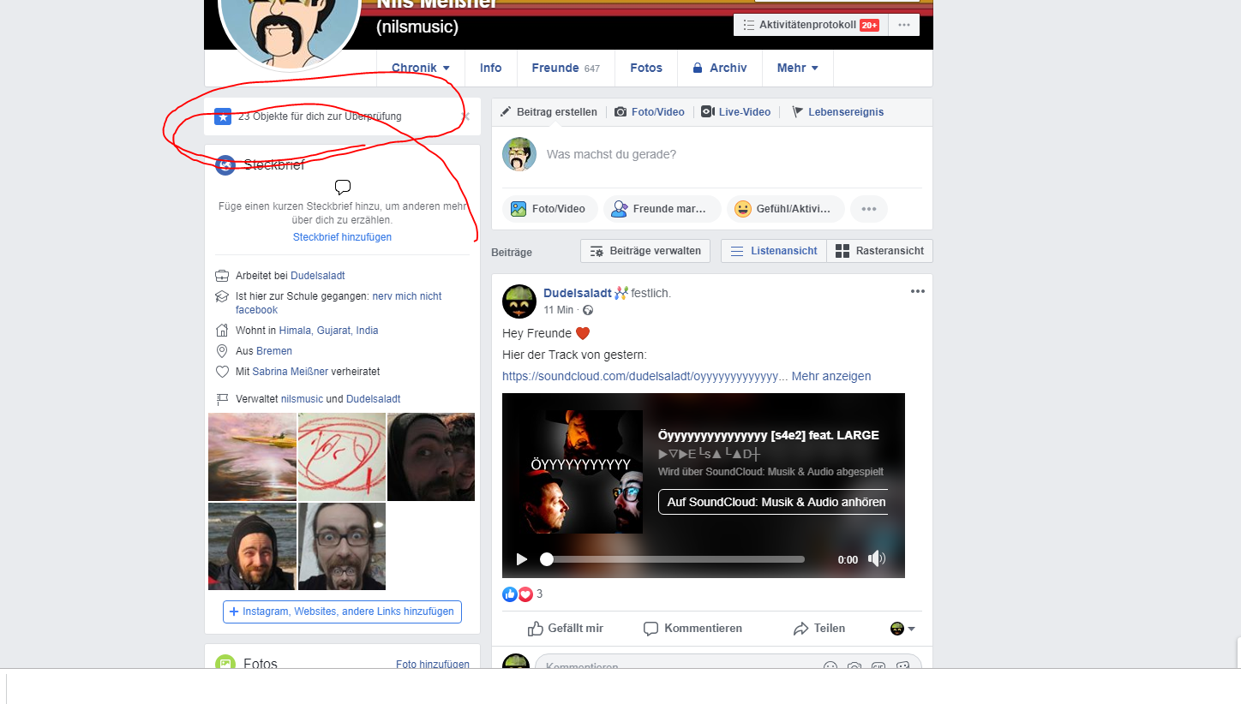The image size is (1241, 704).
Task: Click the star icon for review objects
Action: pyautogui.click(x=223, y=116)
